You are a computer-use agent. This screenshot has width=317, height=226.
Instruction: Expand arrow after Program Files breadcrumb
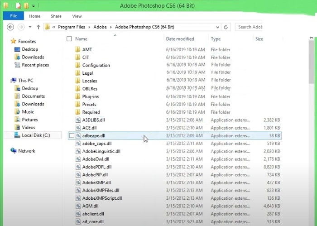89,27
